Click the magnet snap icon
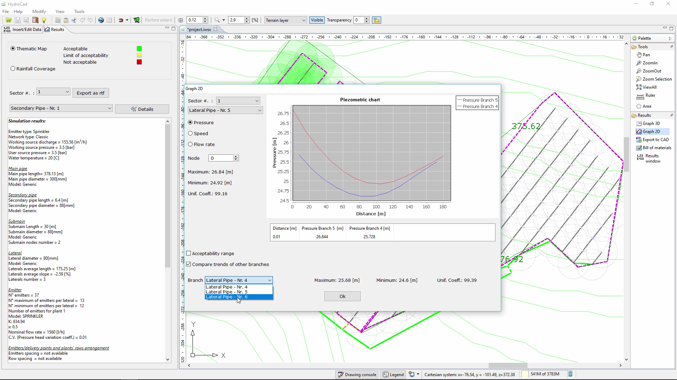Image resolution: width=677 pixels, height=380 pixels. click(121, 20)
